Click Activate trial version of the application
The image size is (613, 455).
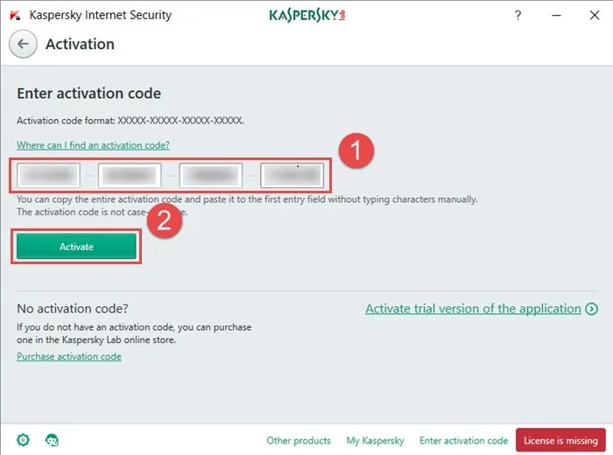[x=473, y=309]
